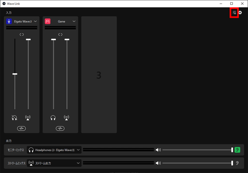
Task: Unmute Elgato Wave:3 in the monitor mix
Action: point(14,118)
